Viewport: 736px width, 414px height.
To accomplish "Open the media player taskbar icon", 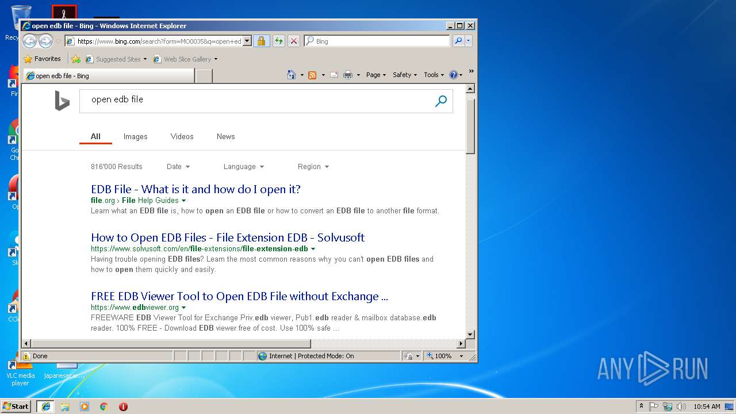I will click(85, 407).
